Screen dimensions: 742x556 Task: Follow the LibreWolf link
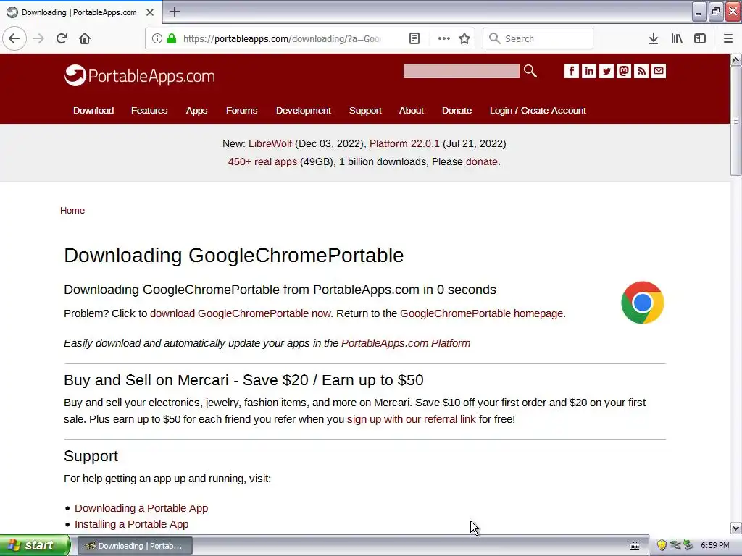(x=270, y=143)
